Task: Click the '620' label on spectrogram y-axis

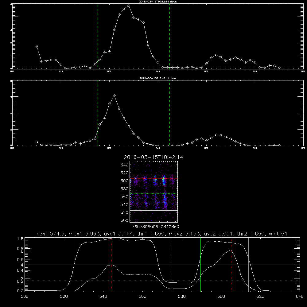Action: click(125, 173)
